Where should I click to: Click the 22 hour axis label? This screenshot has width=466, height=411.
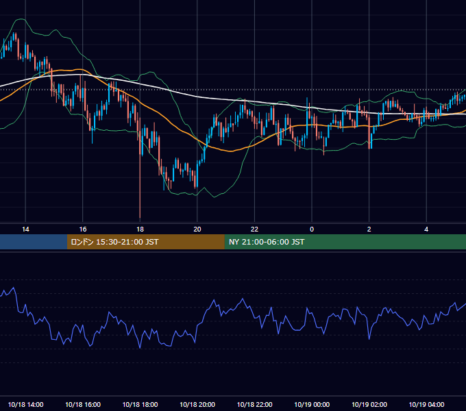tap(254, 229)
